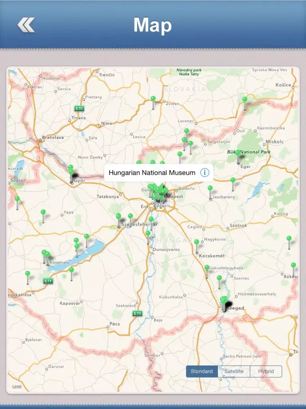The image size is (306, 409).
Task: Select the green pin at Szeged
Action: [x=224, y=299]
